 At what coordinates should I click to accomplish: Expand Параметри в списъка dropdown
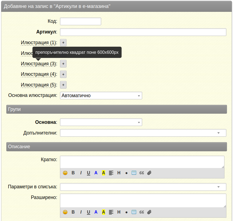[x=143, y=187]
